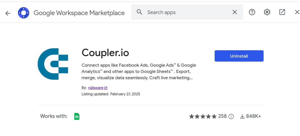Image resolution: width=300 pixels, height=136 pixels.
Task: Click the Coupler.io app logo
Action: pyautogui.click(x=53, y=64)
